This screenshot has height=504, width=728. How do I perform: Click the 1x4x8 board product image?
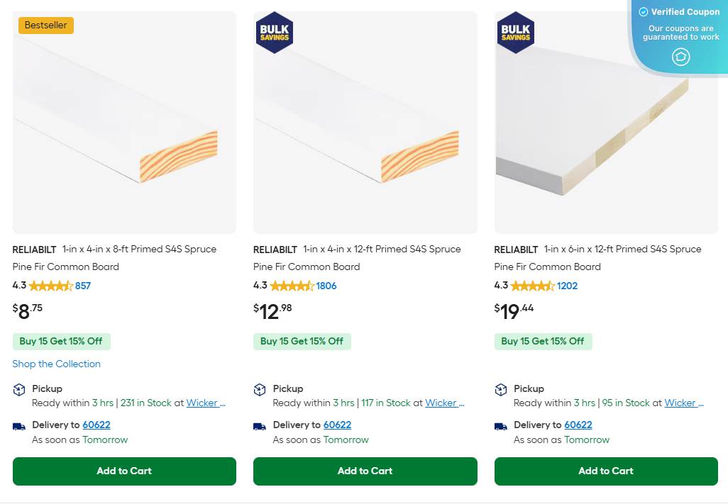click(124, 122)
